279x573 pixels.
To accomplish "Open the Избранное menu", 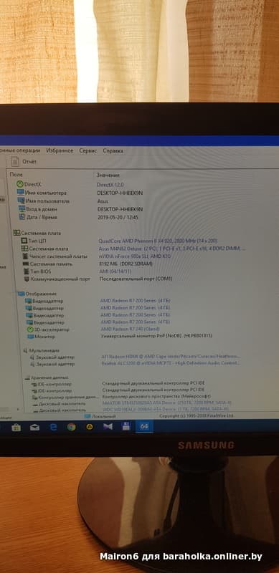I will [60, 150].
